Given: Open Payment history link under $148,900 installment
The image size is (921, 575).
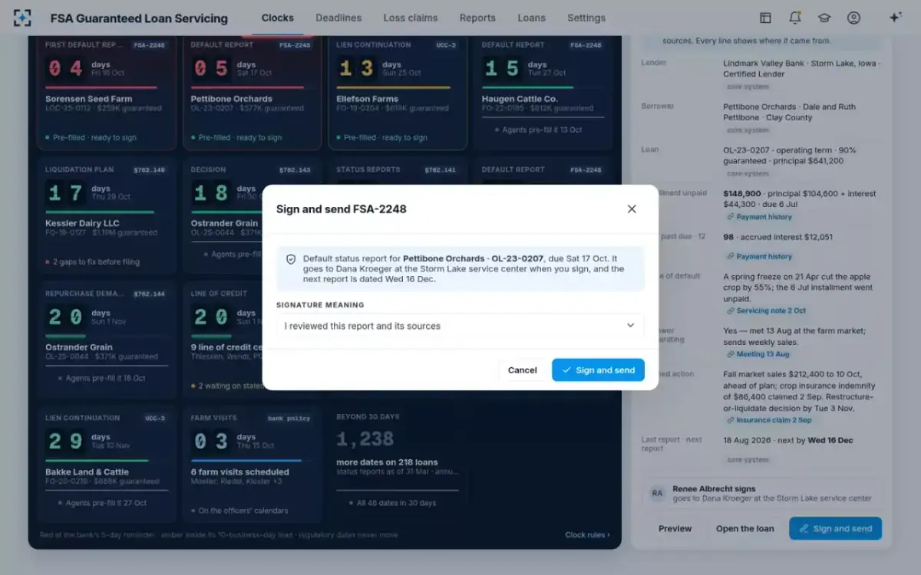Looking at the screenshot, I should click(x=759, y=217).
